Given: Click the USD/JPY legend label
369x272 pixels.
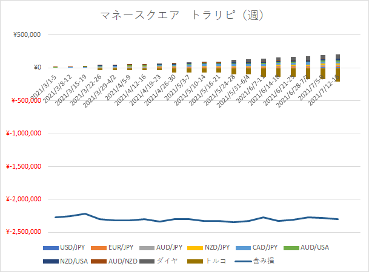Looking at the screenshot, I should click(72, 248).
